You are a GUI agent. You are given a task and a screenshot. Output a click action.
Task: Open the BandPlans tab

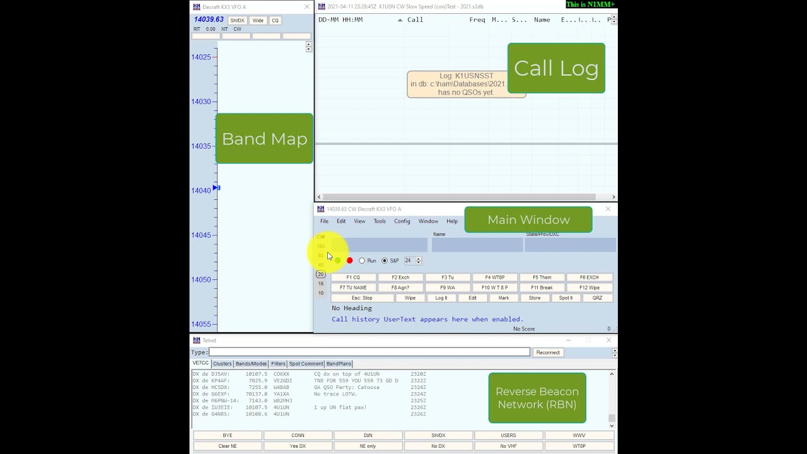coord(339,364)
